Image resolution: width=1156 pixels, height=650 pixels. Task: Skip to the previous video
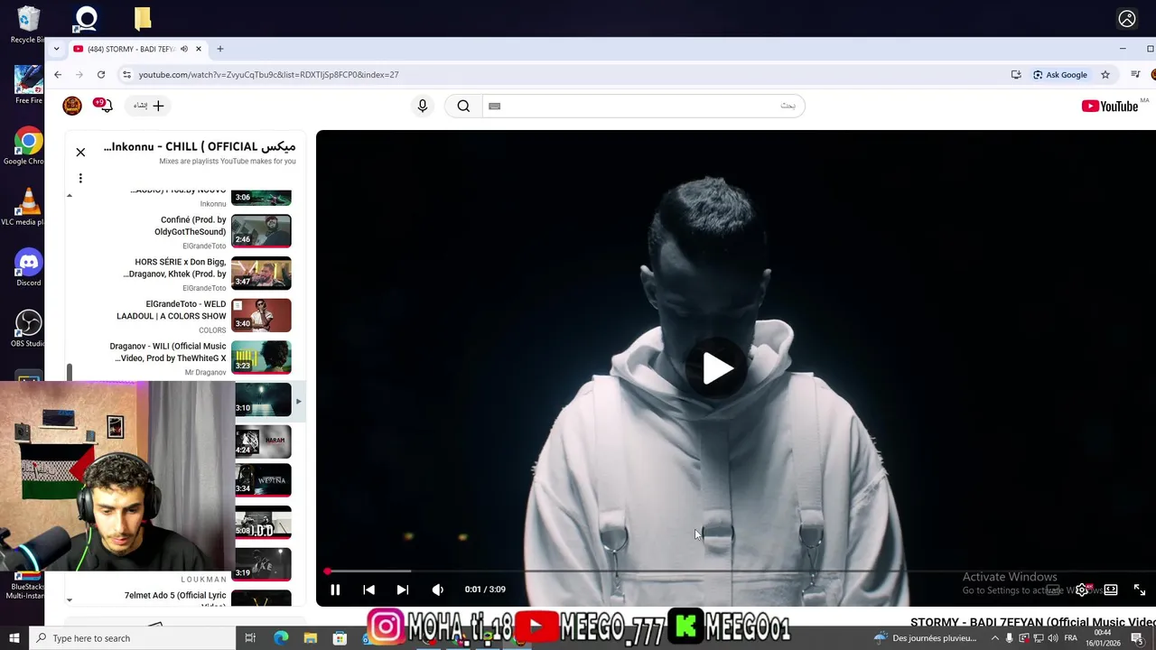[368, 590]
